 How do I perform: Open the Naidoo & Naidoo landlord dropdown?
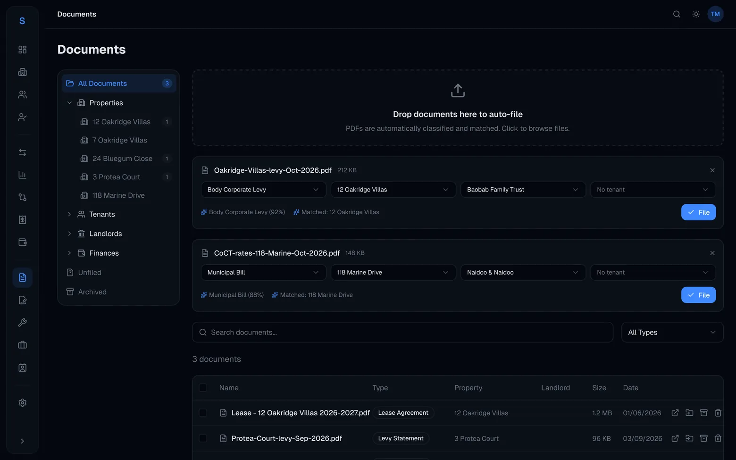pyautogui.click(x=523, y=272)
